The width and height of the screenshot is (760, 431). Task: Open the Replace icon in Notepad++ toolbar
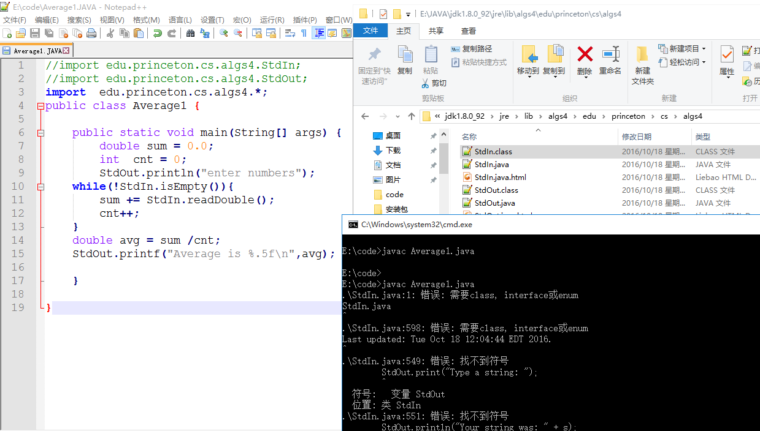pos(205,33)
